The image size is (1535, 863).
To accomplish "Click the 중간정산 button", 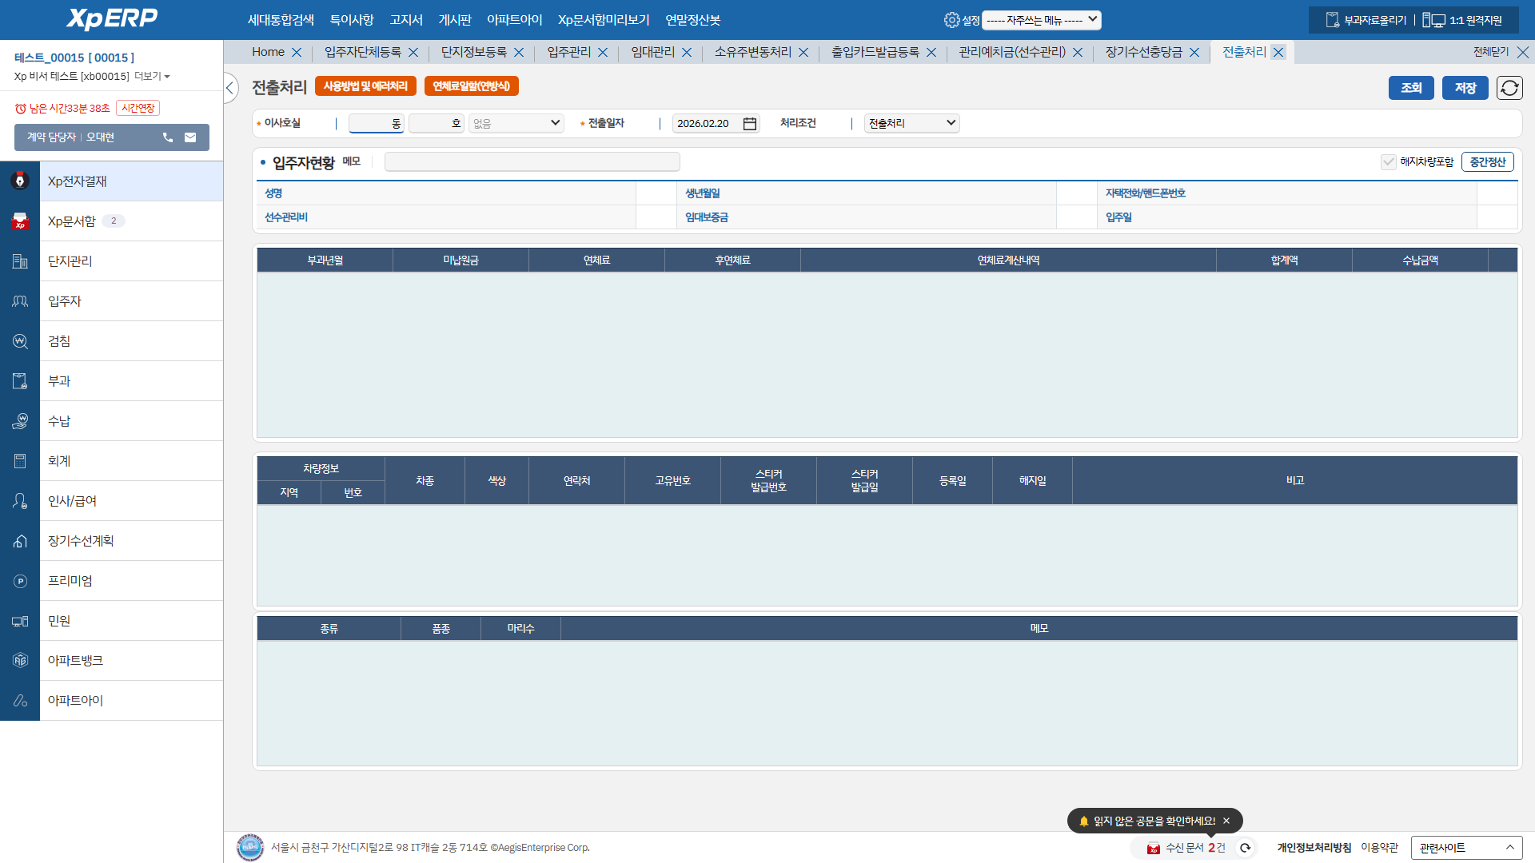I will coord(1487,162).
